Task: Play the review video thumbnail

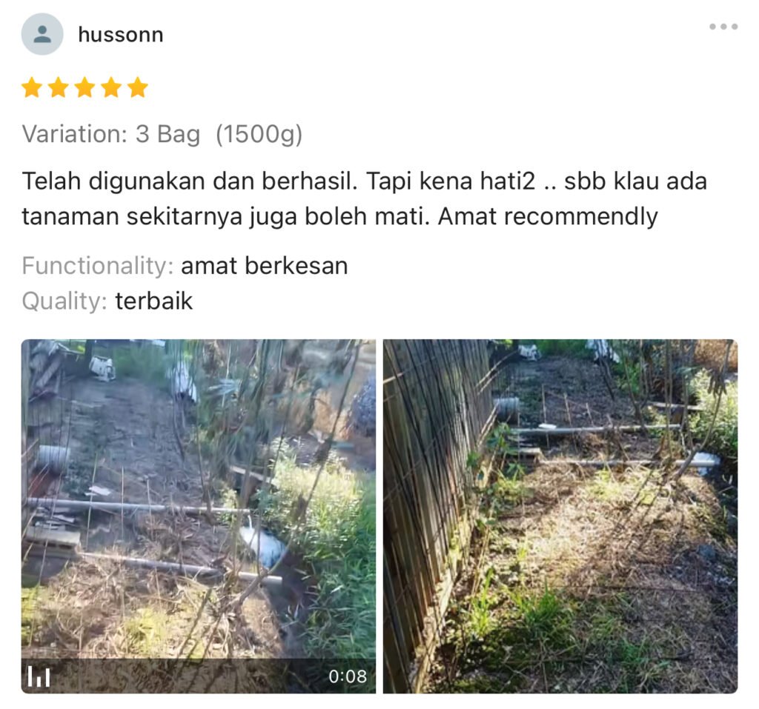Action: click(199, 516)
